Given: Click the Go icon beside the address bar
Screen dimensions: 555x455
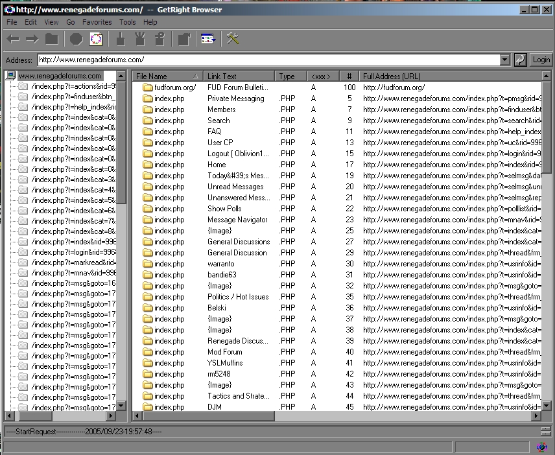Looking at the screenshot, I should coord(520,60).
